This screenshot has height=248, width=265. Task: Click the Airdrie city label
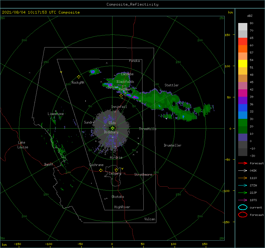pyautogui.click(x=116, y=157)
